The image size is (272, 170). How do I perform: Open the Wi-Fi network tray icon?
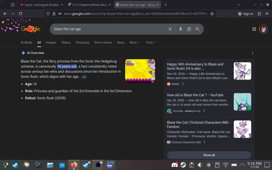click(225, 165)
